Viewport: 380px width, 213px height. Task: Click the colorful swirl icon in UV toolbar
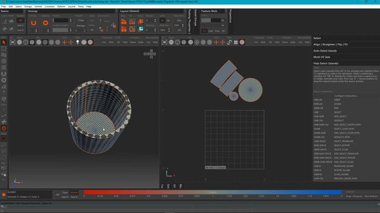[x=229, y=42]
